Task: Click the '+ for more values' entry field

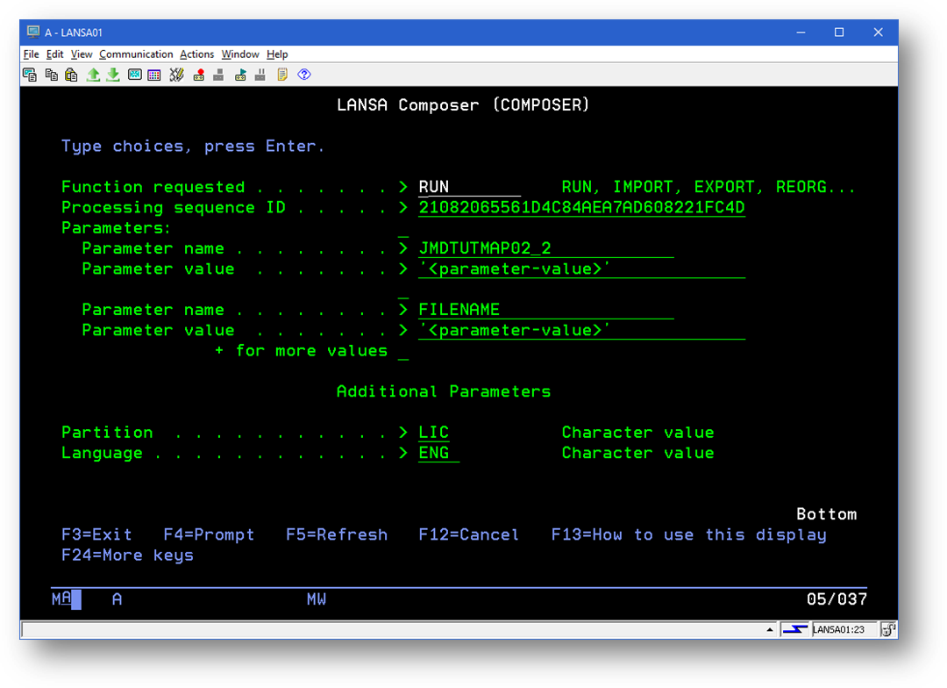Action: (403, 352)
